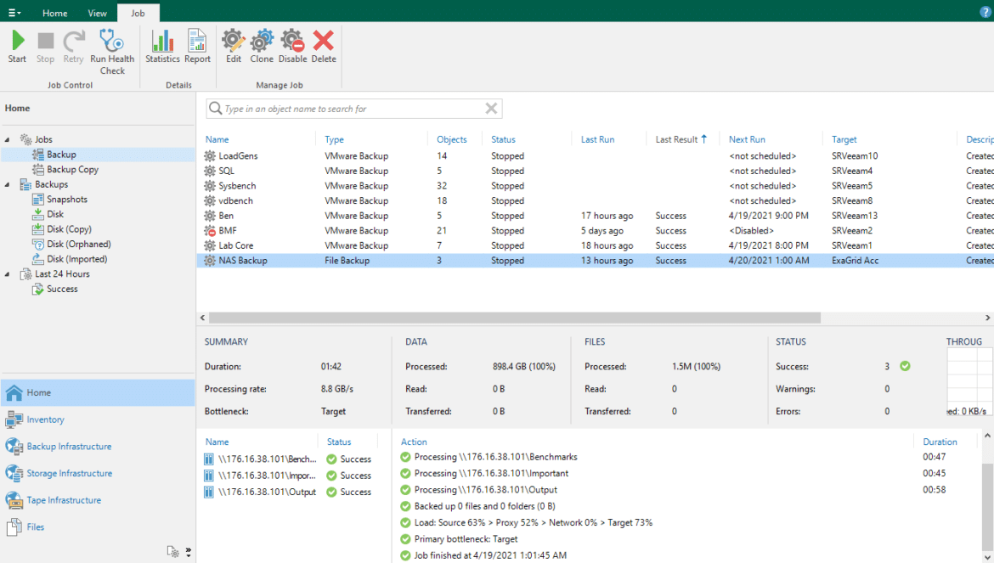This screenshot has height=563, width=994.
Task: Open Snapshots under Backups
Action: (x=66, y=200)
